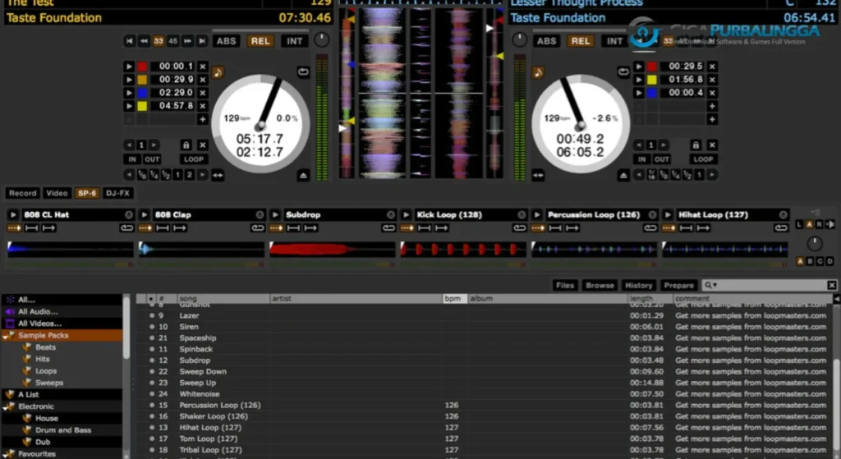Adjust left deck gain knob

tap(321, 39)
